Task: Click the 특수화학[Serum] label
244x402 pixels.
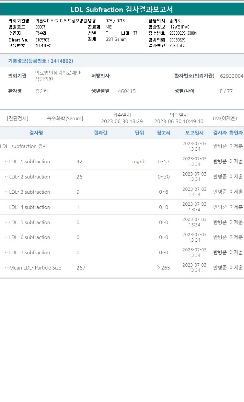Action: click(x=65, y=119)
